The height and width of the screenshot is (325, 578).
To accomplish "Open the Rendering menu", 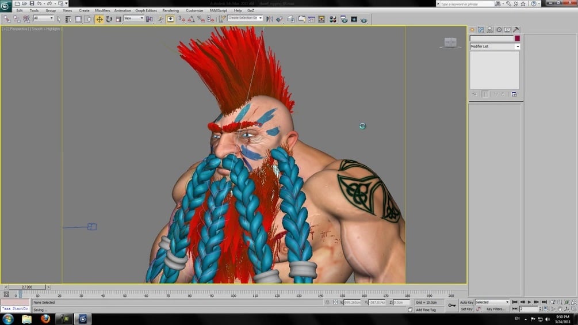I will [171, 11].
